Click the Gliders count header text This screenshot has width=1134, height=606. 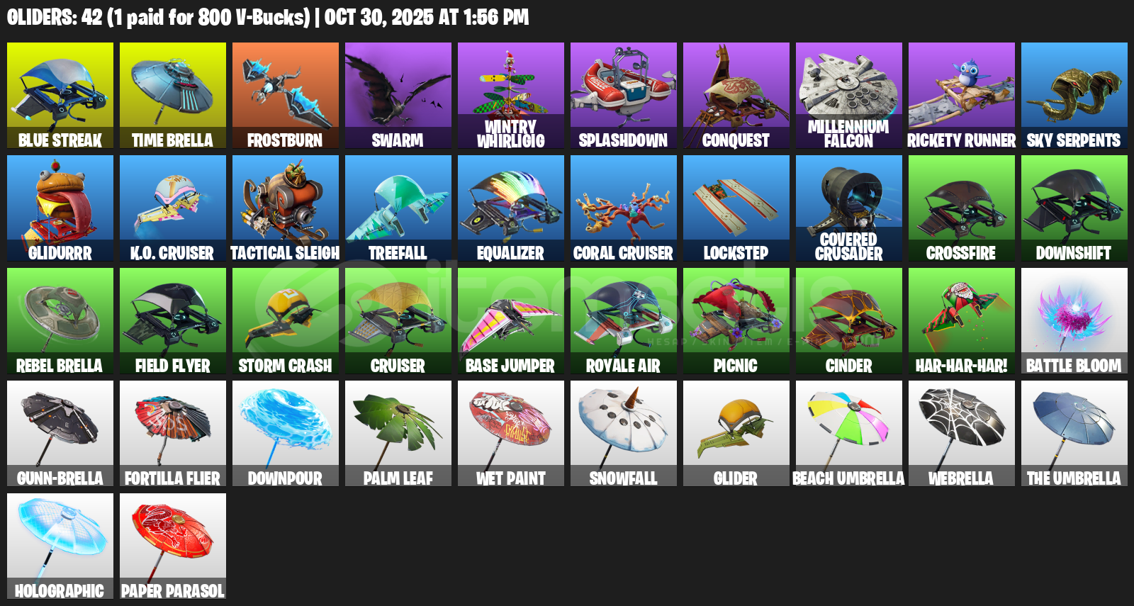[268, 17]
